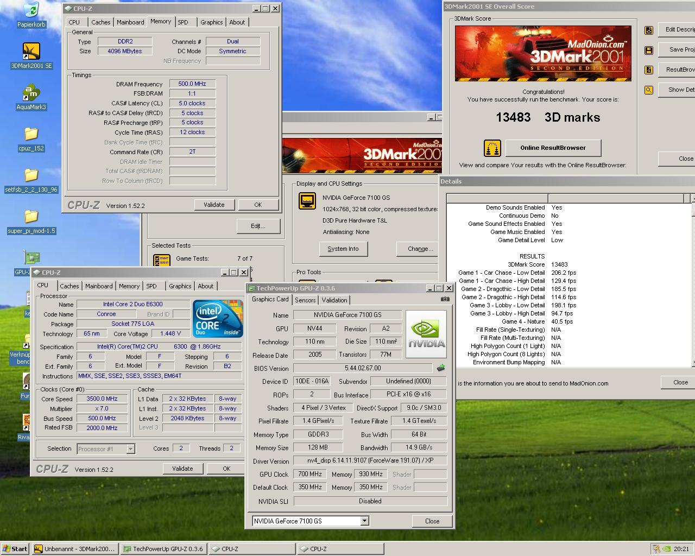Click the magnifier Show Details icon
Image resolution: width=695 pixels, height=556 pixels.
pyautogui.click(x=648, y=90)
